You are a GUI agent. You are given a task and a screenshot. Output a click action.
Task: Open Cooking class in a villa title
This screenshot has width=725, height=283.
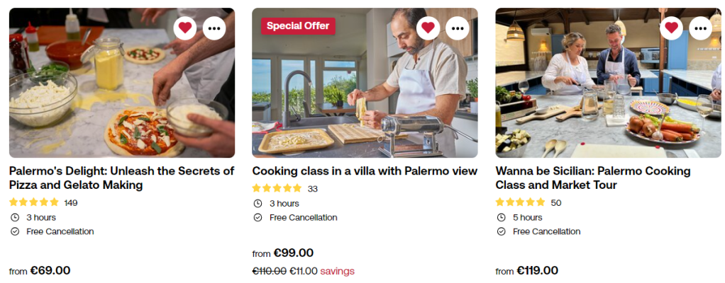(x=365, y=171)
